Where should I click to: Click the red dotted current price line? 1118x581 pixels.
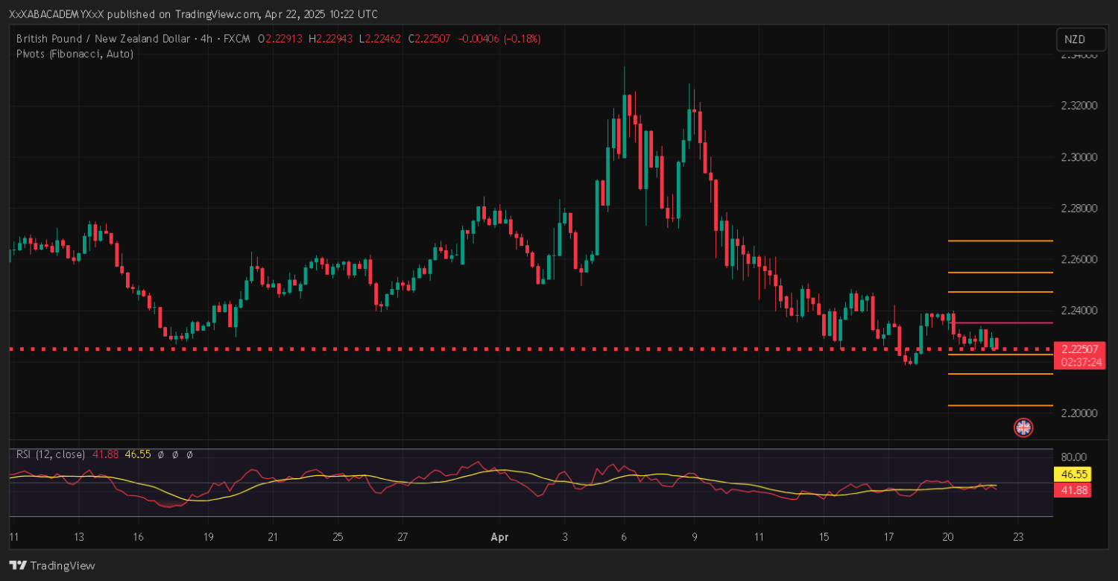pos(447,349)
